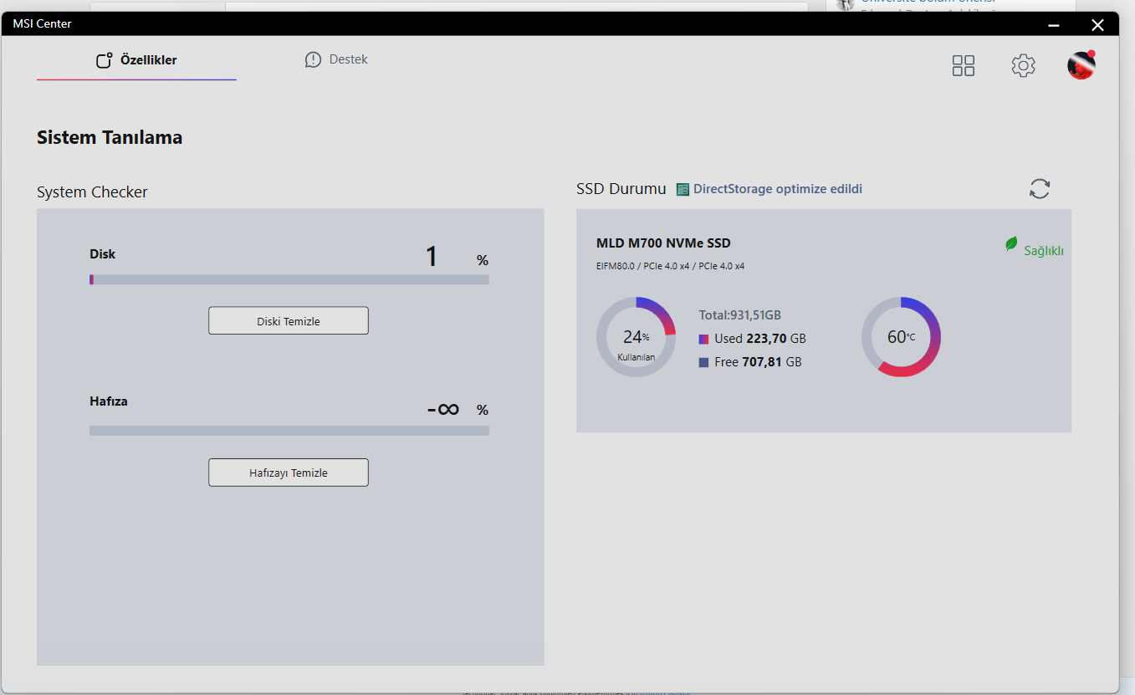The image size is (1135, 695).
Task: Click the Disk label in System Checker
Action: click(x=103, y=253)
